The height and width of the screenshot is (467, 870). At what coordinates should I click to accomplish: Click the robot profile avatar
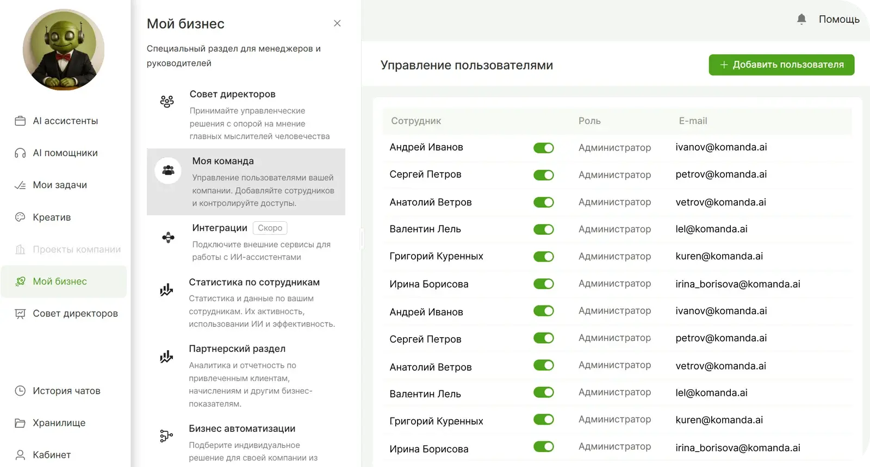64,49
